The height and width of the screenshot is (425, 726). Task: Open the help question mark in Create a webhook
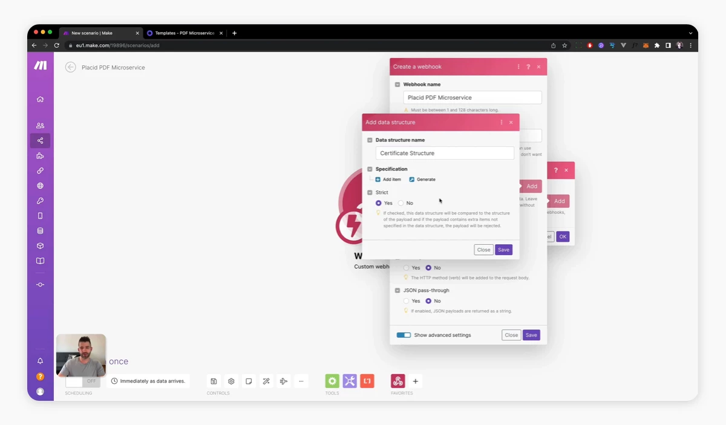click(528, 67)
